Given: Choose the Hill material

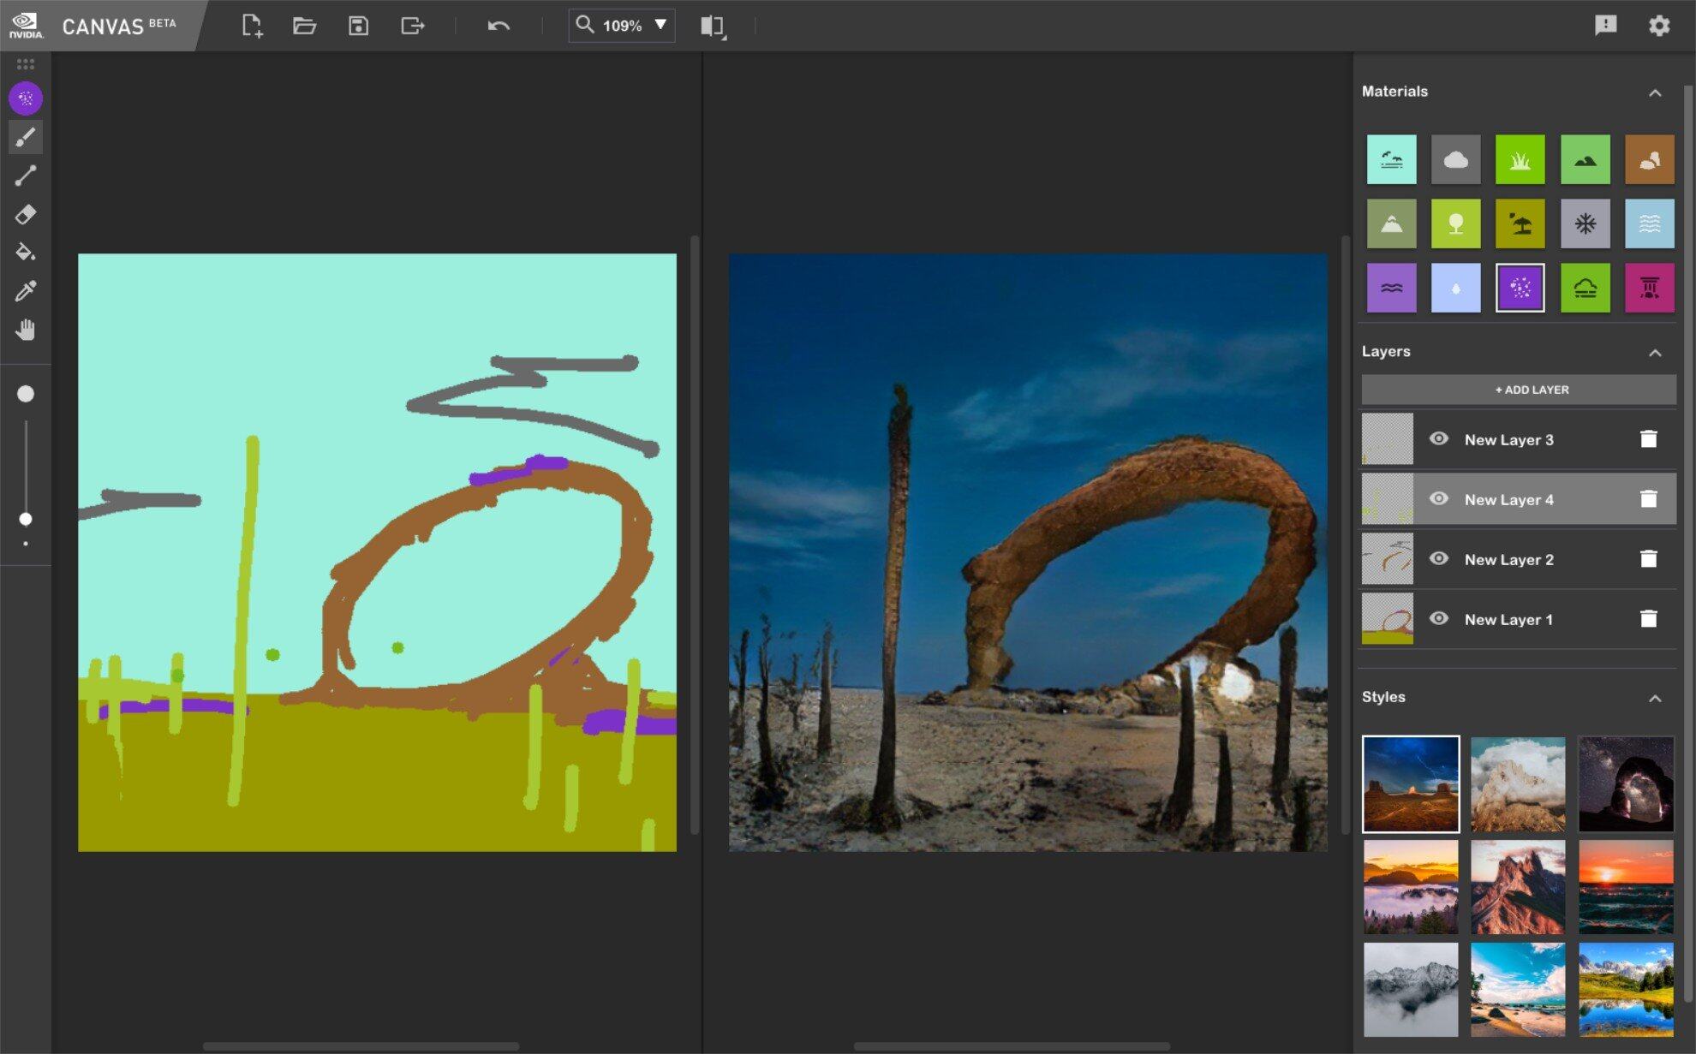Looking at the screenshot, I should (x=1586, y=159).
